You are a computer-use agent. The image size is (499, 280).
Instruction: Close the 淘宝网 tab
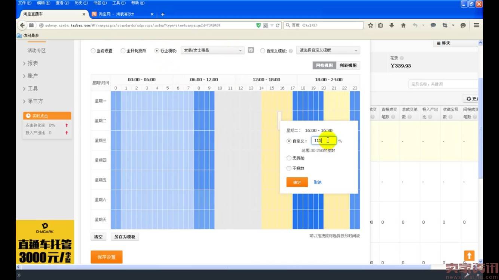point(152,14)
